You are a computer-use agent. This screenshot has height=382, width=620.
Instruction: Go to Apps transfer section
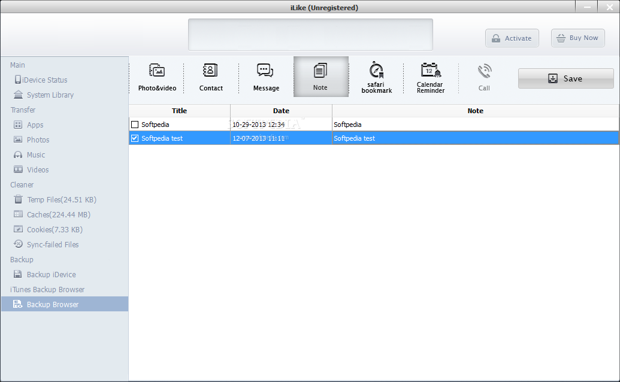point(29,125)
